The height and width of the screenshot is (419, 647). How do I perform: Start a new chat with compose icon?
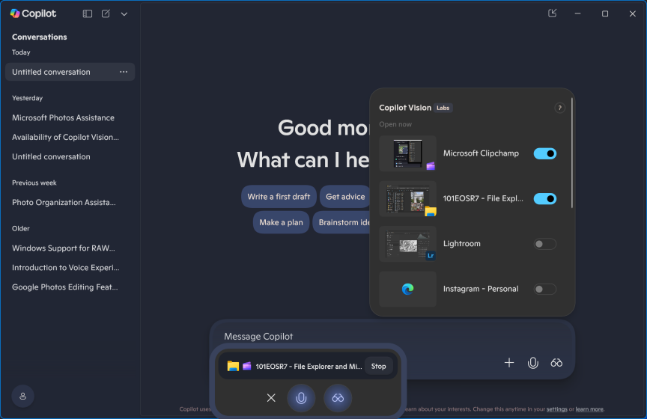106,13
